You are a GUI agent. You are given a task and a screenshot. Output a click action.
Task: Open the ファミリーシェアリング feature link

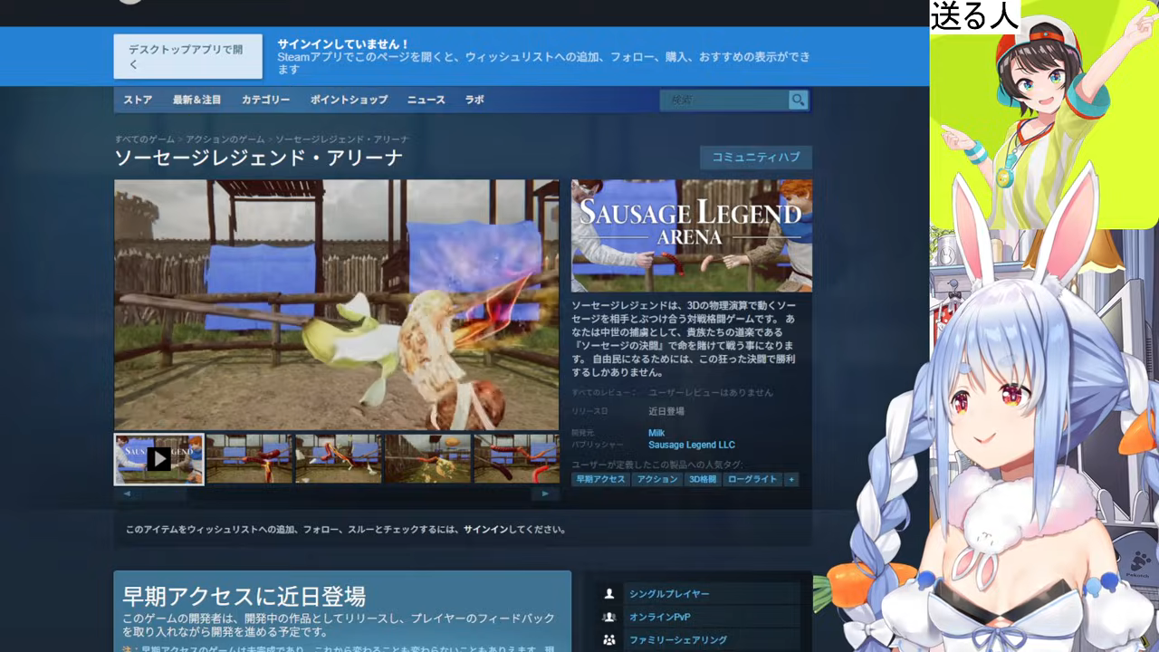[678, 639]
